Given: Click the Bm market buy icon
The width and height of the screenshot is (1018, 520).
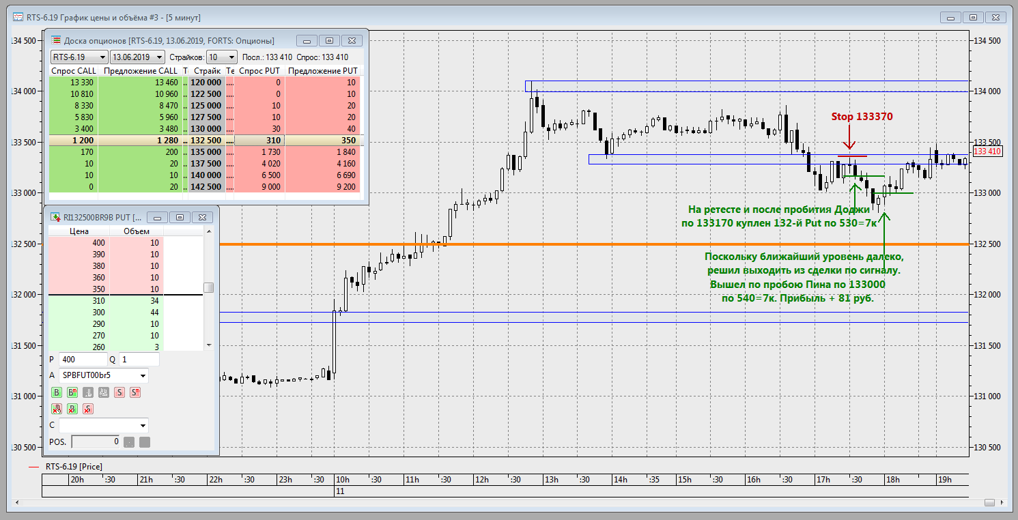Looking at the screenshot, I should pyautogui.click(x=72, y=392).
